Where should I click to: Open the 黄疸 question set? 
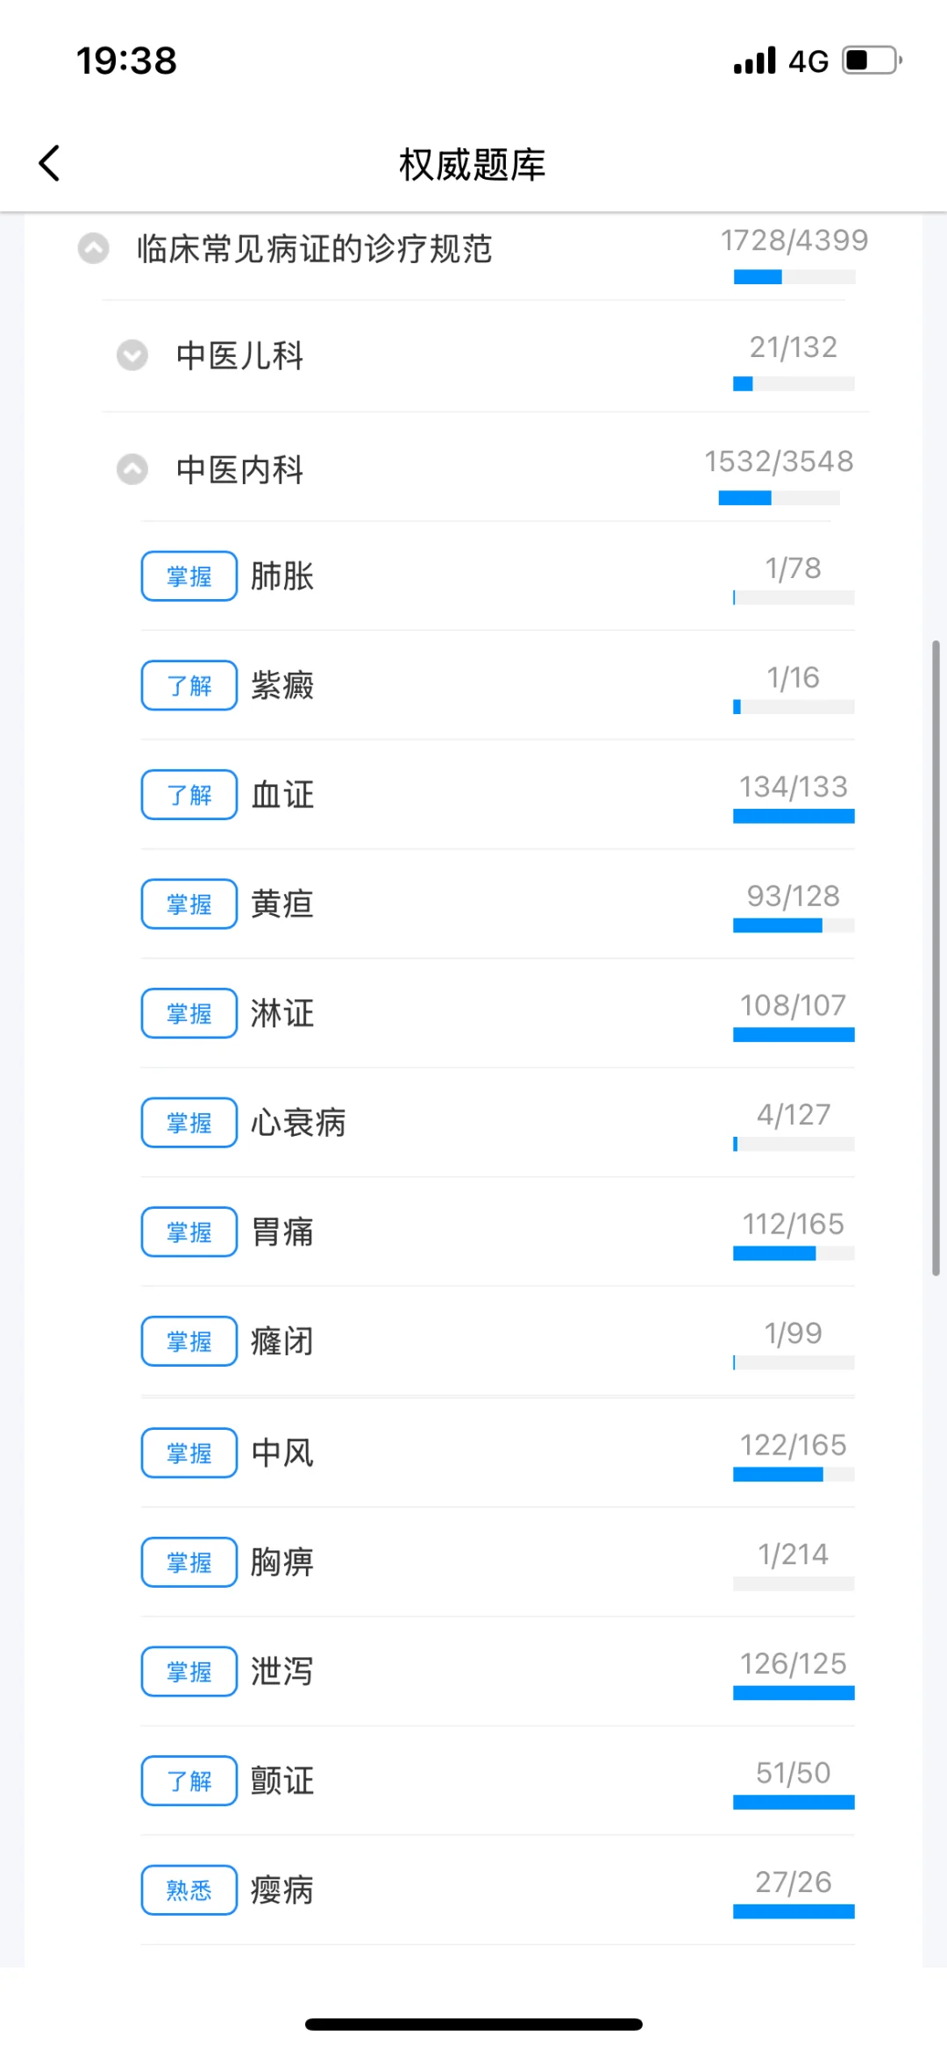tap(497, 904)
